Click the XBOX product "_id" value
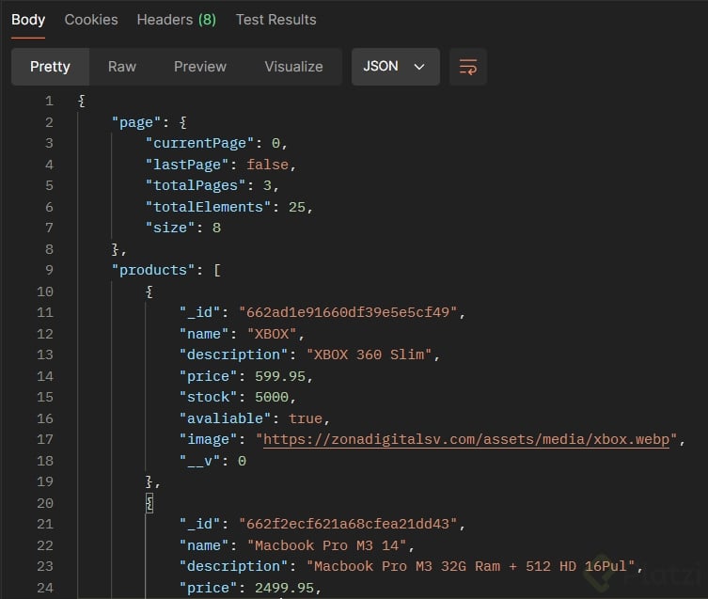 pos(353,312)
